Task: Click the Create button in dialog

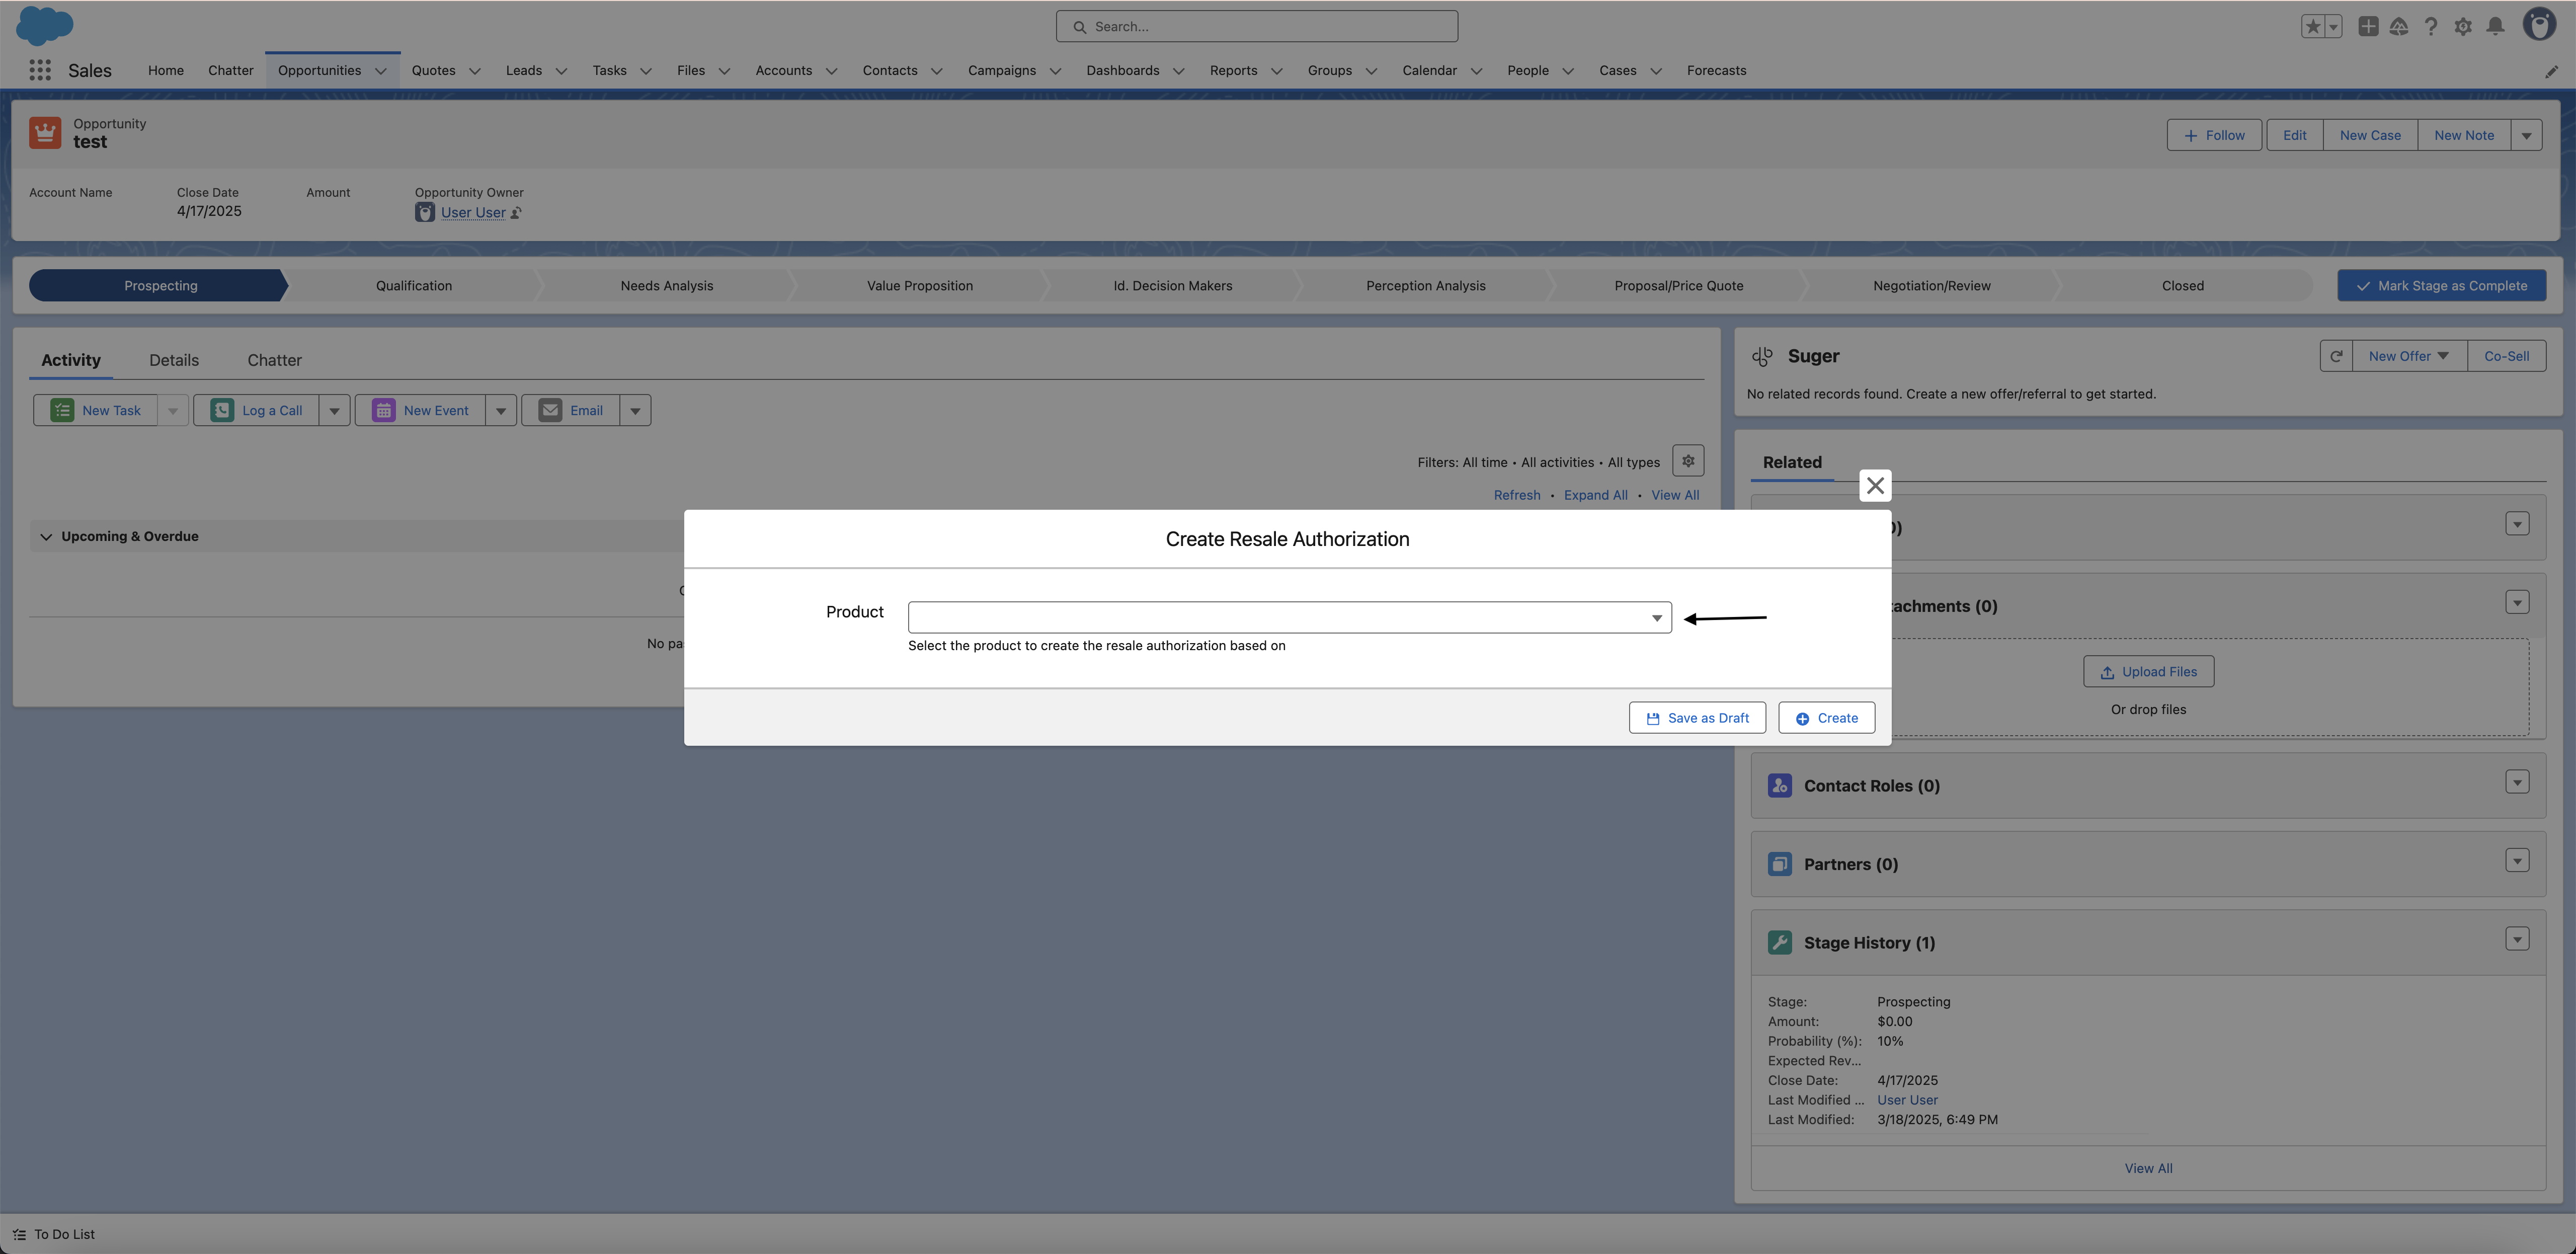Action: [1826, 718]
